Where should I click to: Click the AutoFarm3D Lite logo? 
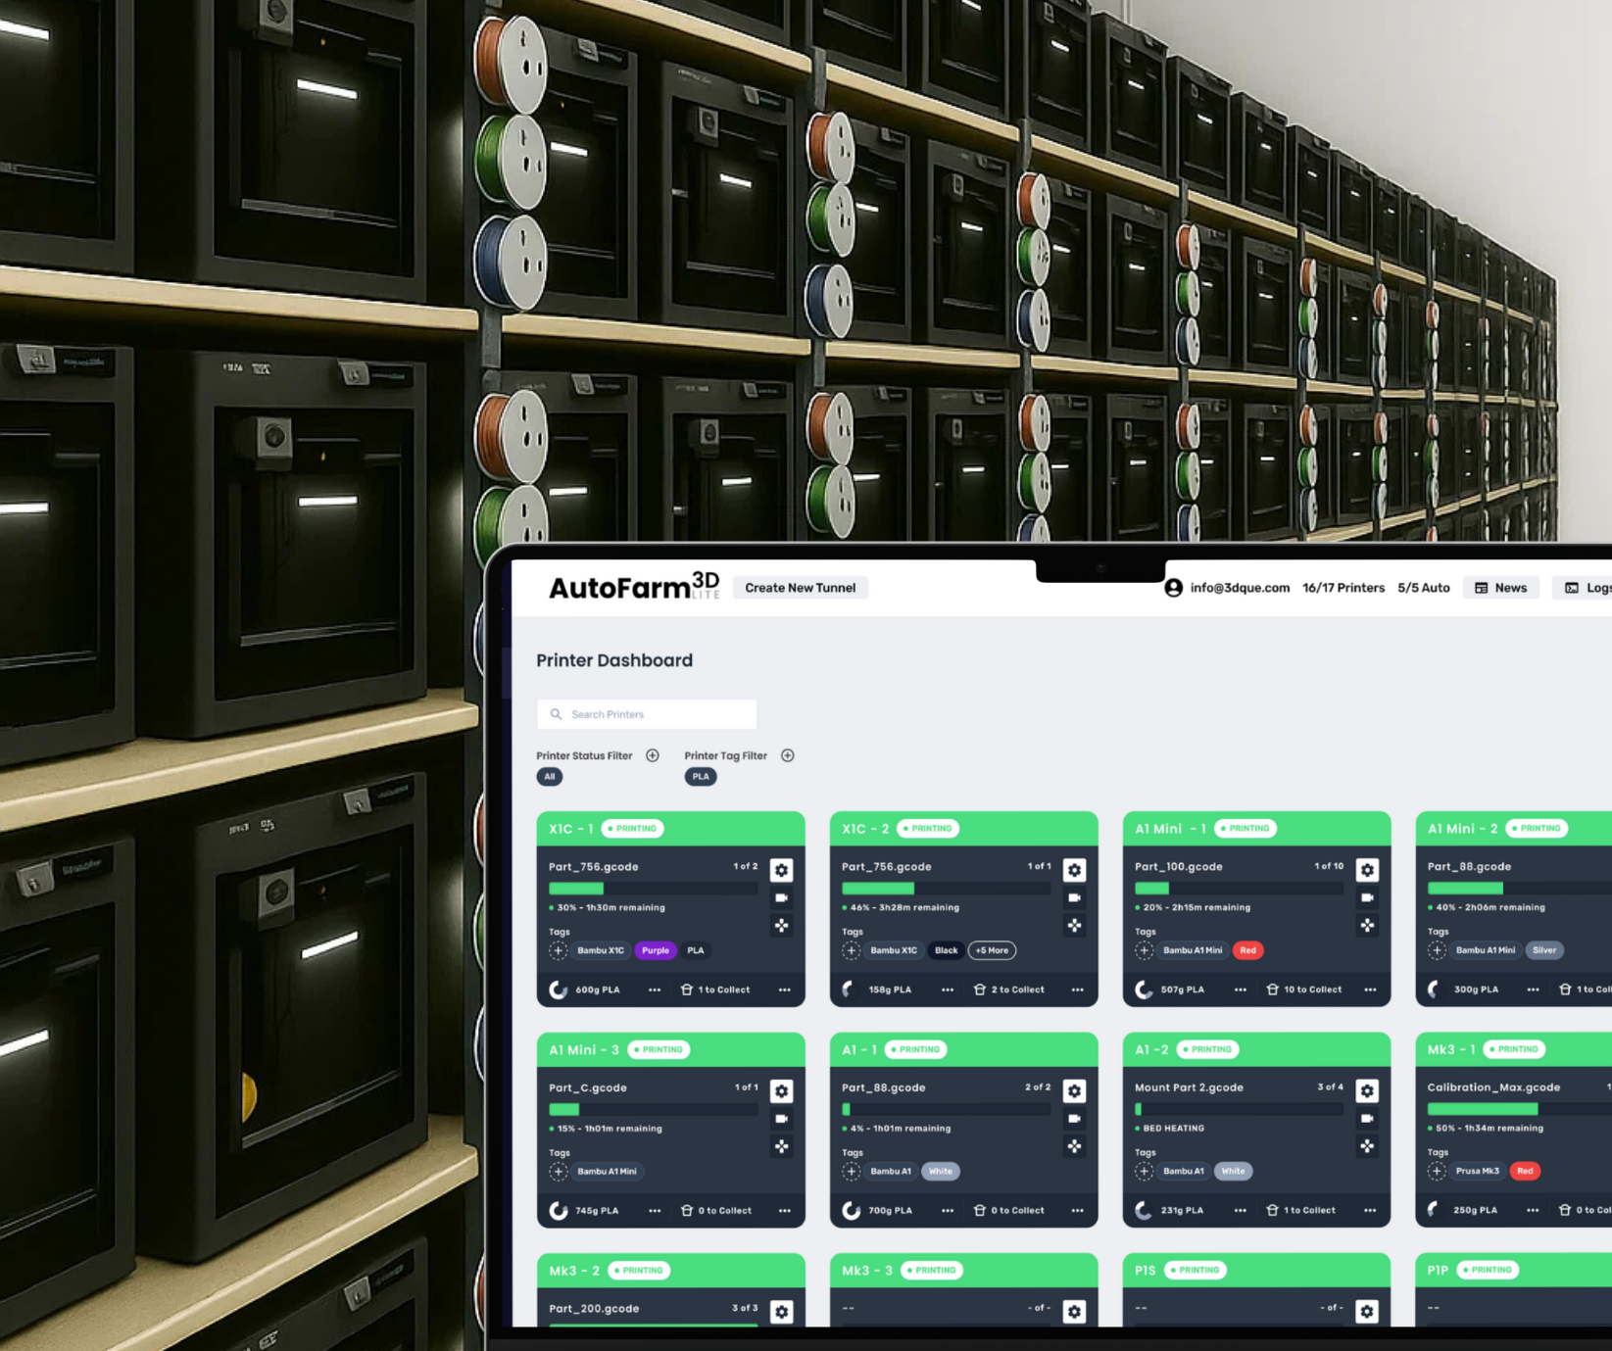tap(634, 586)
